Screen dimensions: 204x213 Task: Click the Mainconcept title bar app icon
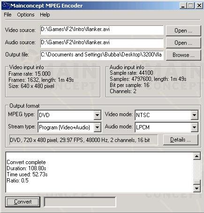click(x=6, y=5)
